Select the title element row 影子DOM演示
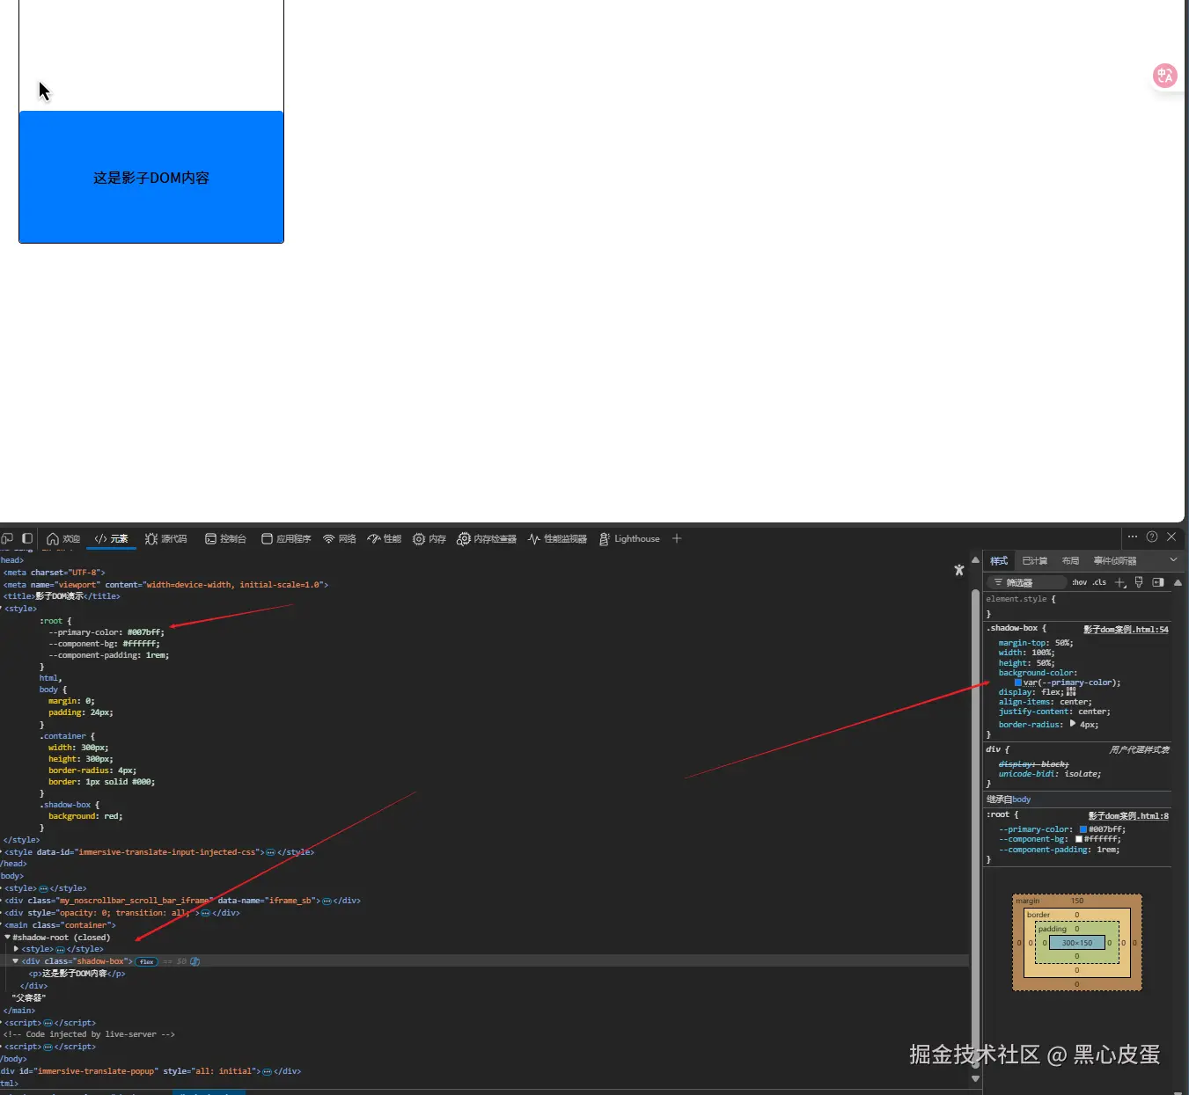The width and height of the screenshot is (1189, 1095). coord(62,596)
